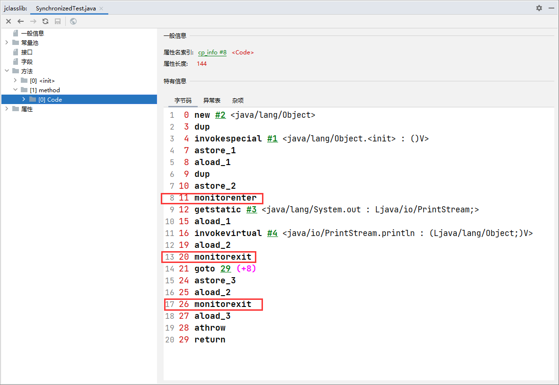559x385 pixels.
Task: Collapse the [1] method node
Action: point(15,90)
